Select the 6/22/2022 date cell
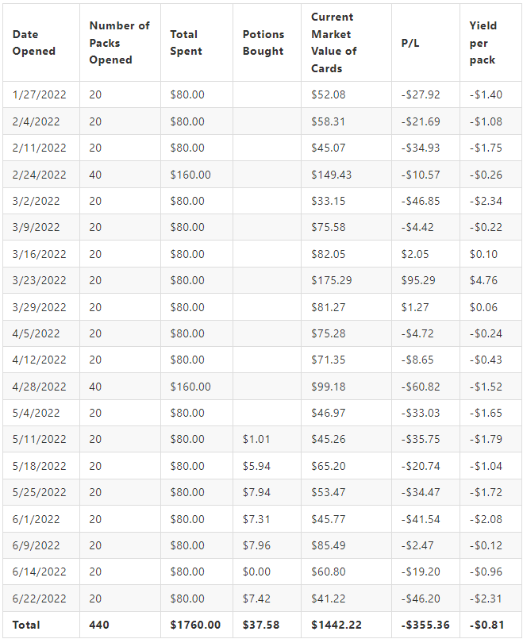The image size is (523, 639). (41, 599)
